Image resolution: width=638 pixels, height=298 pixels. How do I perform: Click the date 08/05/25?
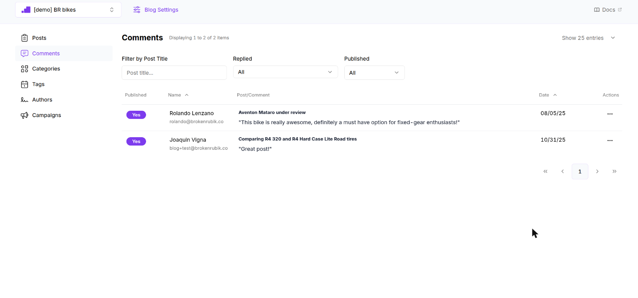(553, 113)
